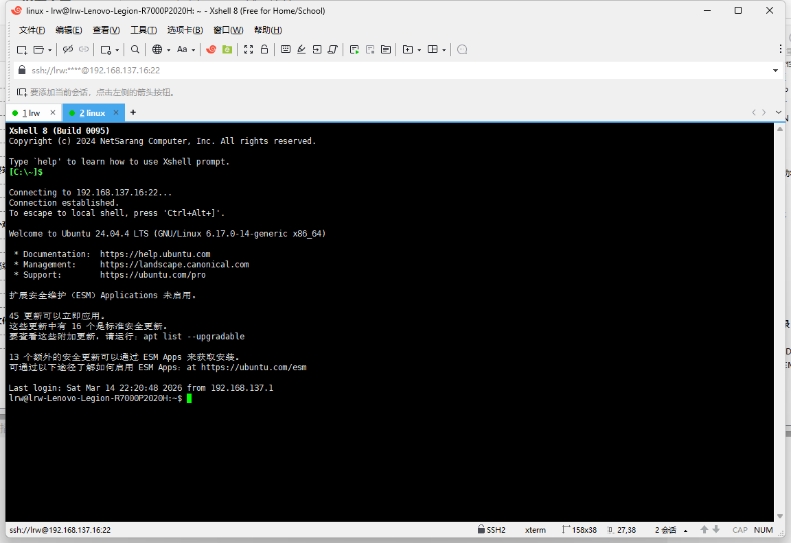Screen dimensions: 791x543
Task: Click the '27,38' cursor position indicator
Action: tap(621, 530)
